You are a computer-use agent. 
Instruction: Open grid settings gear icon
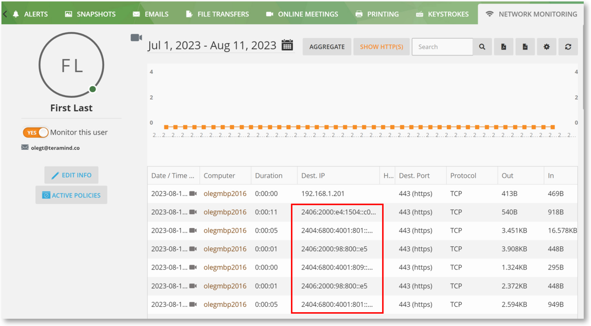click(x=546, y=47)
